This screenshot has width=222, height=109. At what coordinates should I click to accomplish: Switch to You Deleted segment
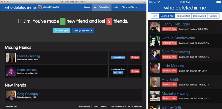183,16
